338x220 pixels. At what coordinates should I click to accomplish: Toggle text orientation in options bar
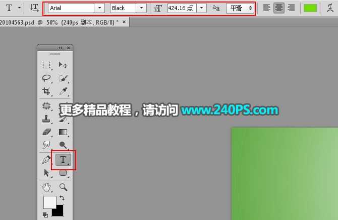point(34,8)
